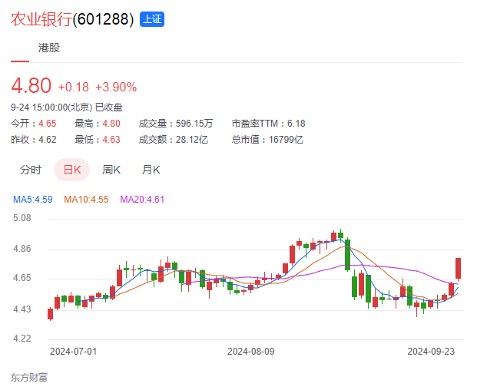Click the 最低 4.63 value
The width and height of the screenshot is (477, 390).
pyautogui.click(x=111, y=140)
